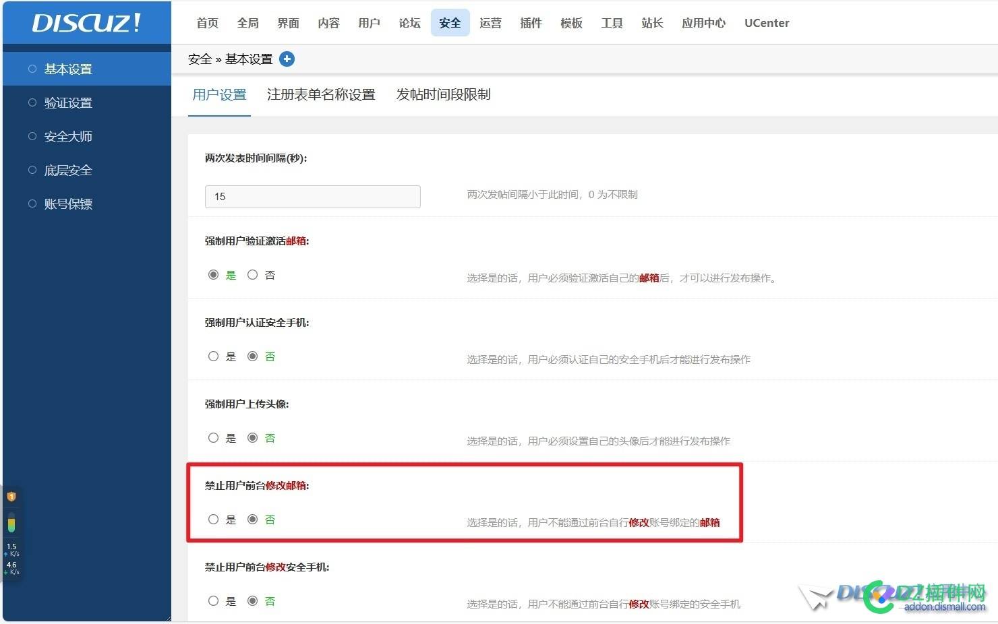The width and height of the screenshot is (998, 624).
Task: Click the hint about 必须认证自己的安全手机
Action: tap(609, 360)
